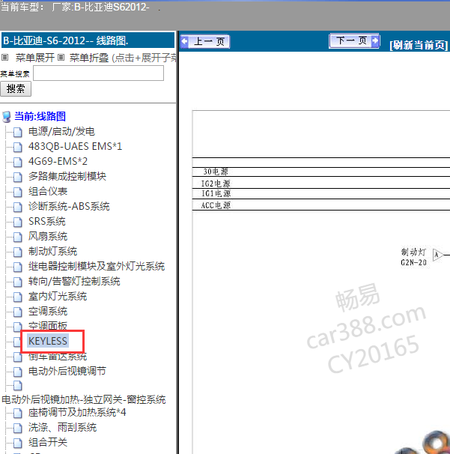Select 多路集成控制模块 in the tree
Screen dimensions: 450x454
pyautogui.click(x=67, y=176)
